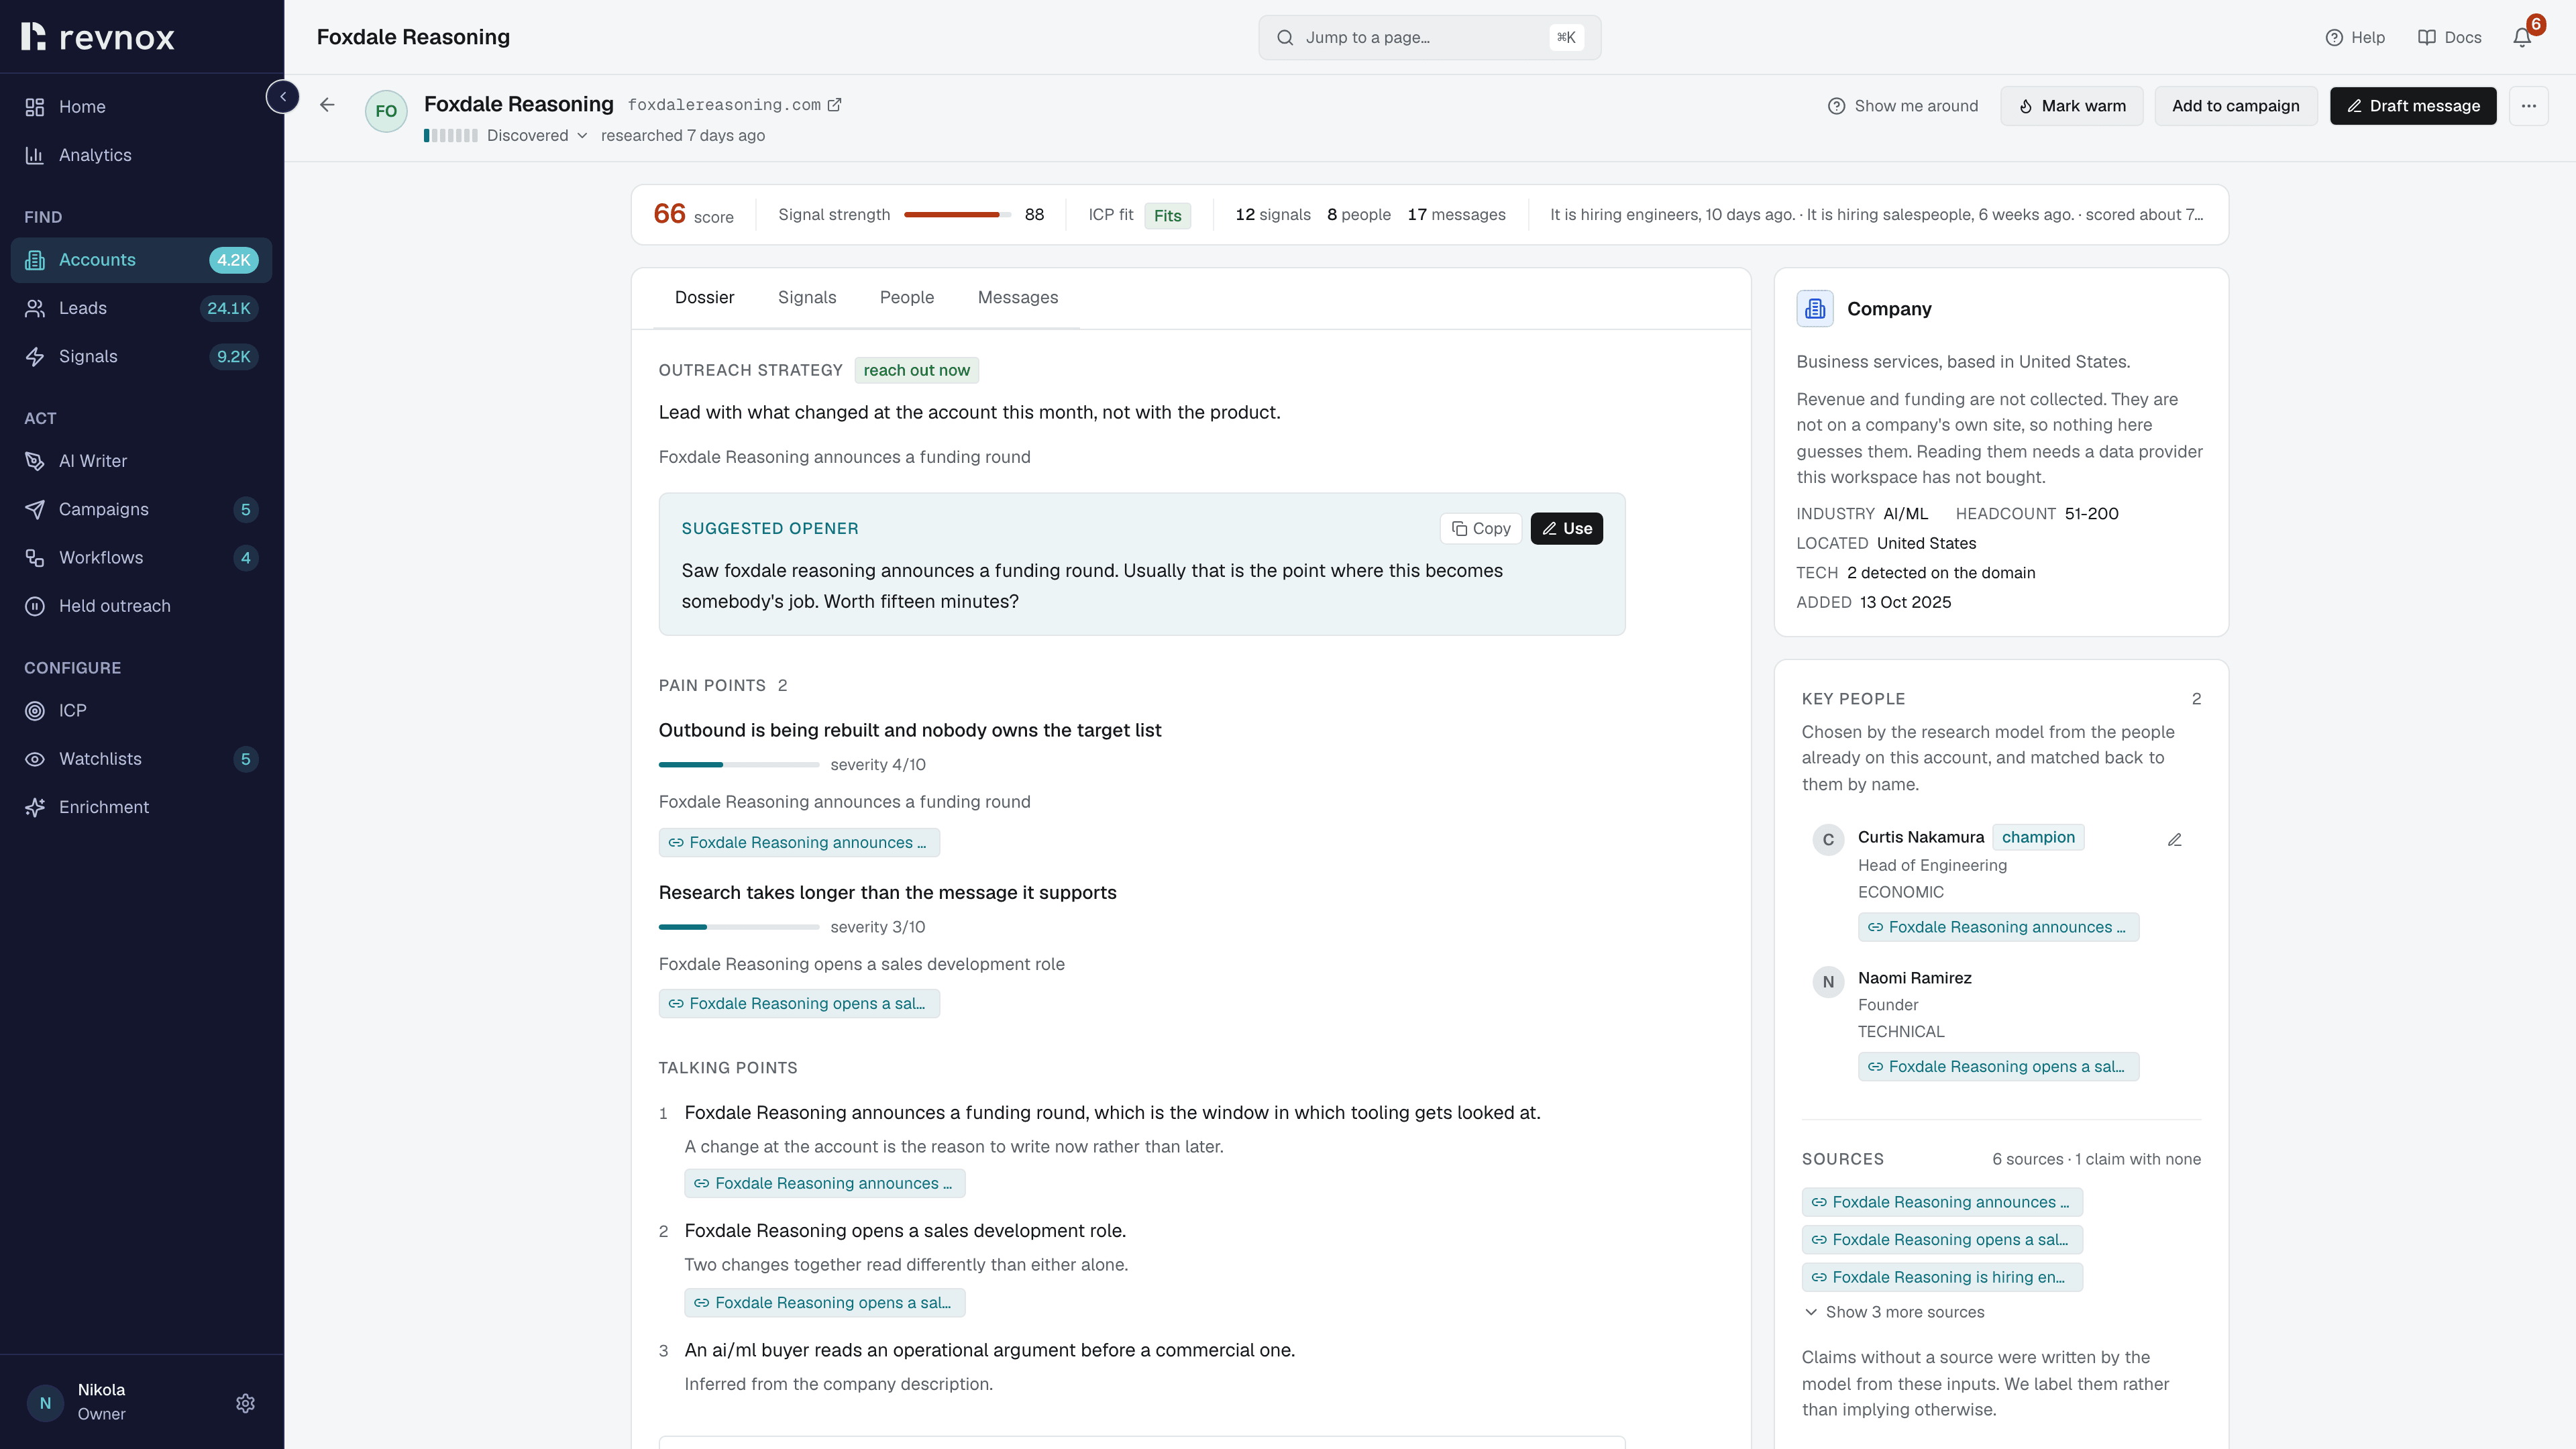
Task: Go back using the left arrow
Action: pyautogui.click(x=327, y=105)
